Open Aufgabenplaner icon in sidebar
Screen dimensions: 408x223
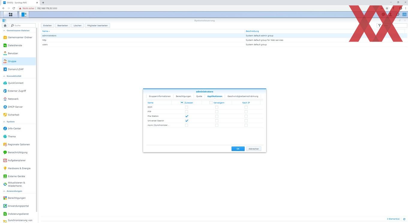pos(5,160)
